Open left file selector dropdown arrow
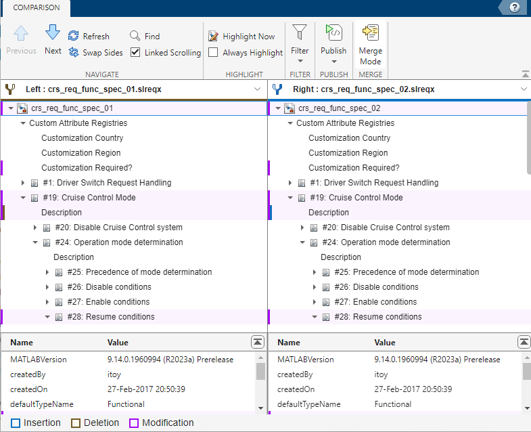The height and width of the screenshot is (432, 531). (257, 89)
